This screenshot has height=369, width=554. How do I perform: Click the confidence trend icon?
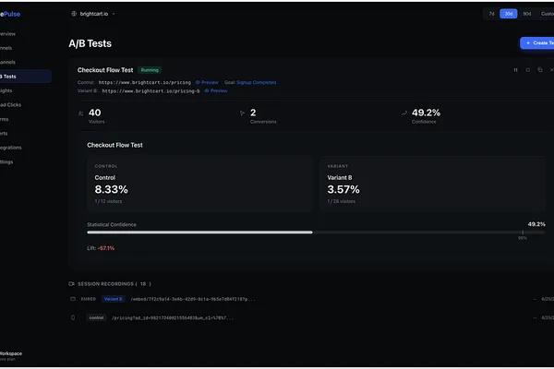click(404, 113)
